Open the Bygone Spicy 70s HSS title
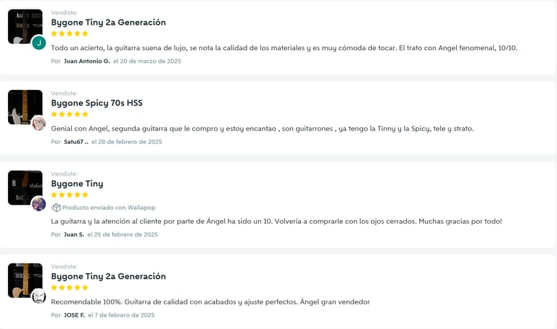 coord(96,103)
